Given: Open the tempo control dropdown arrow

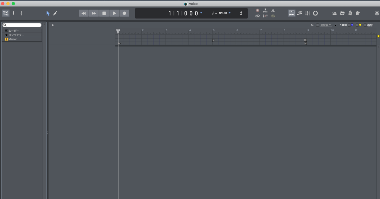Looking at the screenshot, I should click(x=230, y=13).
